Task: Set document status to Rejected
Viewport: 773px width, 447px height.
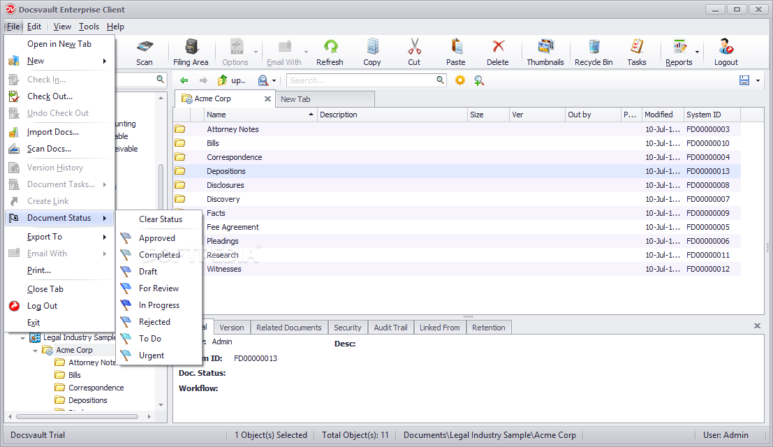Action: 160,322
